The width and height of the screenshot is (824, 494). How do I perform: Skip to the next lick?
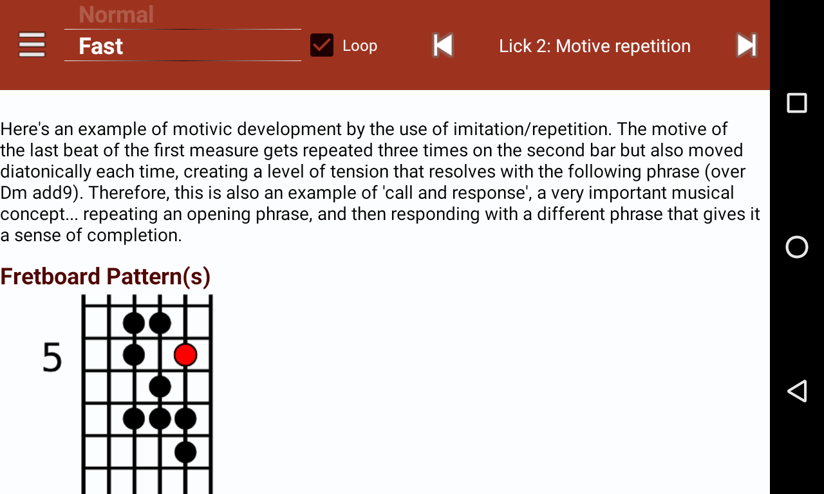click(746, 46)
